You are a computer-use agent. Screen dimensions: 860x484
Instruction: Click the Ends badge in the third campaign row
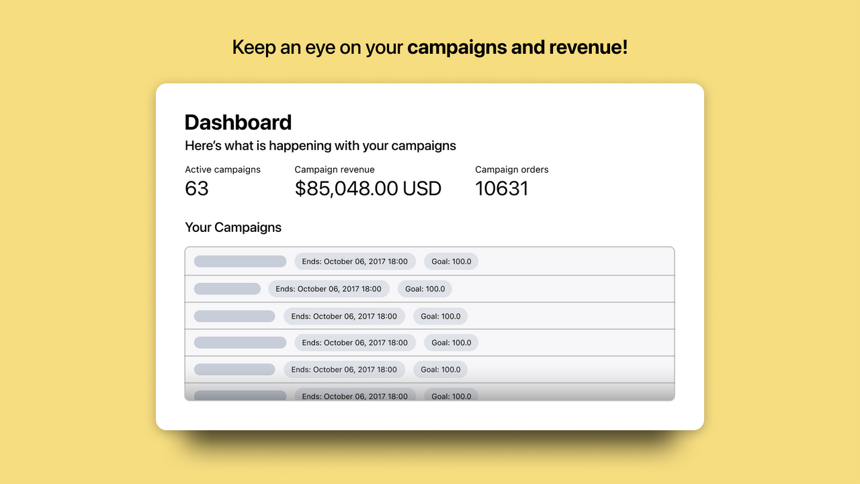tap(344, 316)
